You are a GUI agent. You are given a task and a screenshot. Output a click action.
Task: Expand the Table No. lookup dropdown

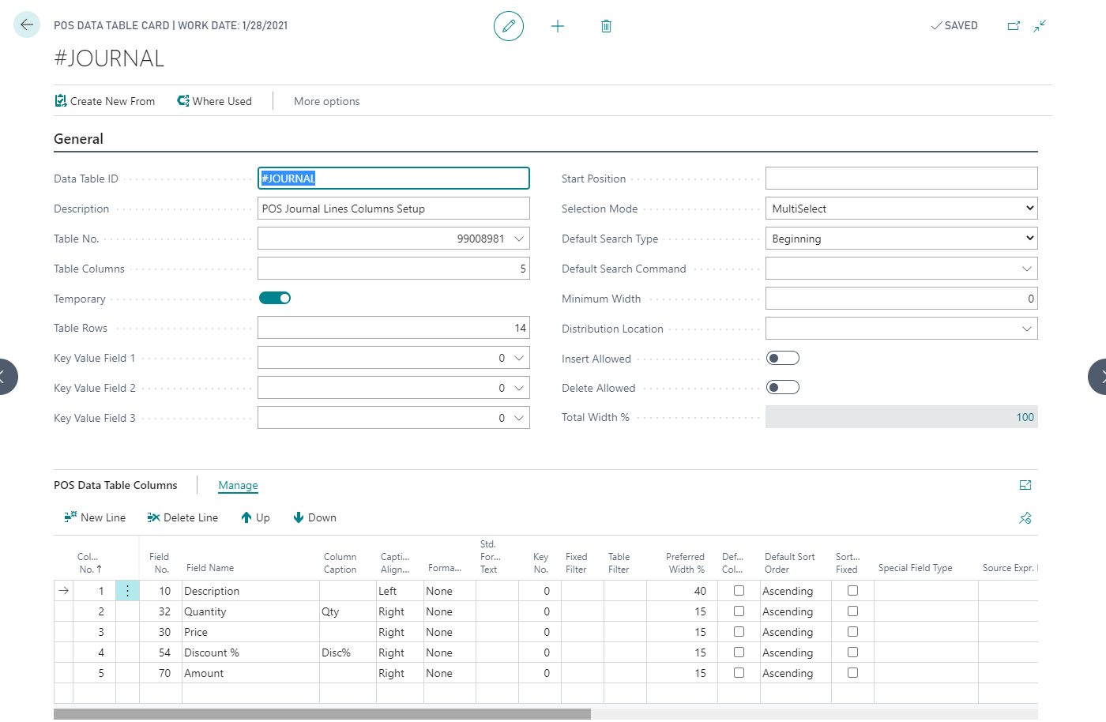[x=519, y=239]
